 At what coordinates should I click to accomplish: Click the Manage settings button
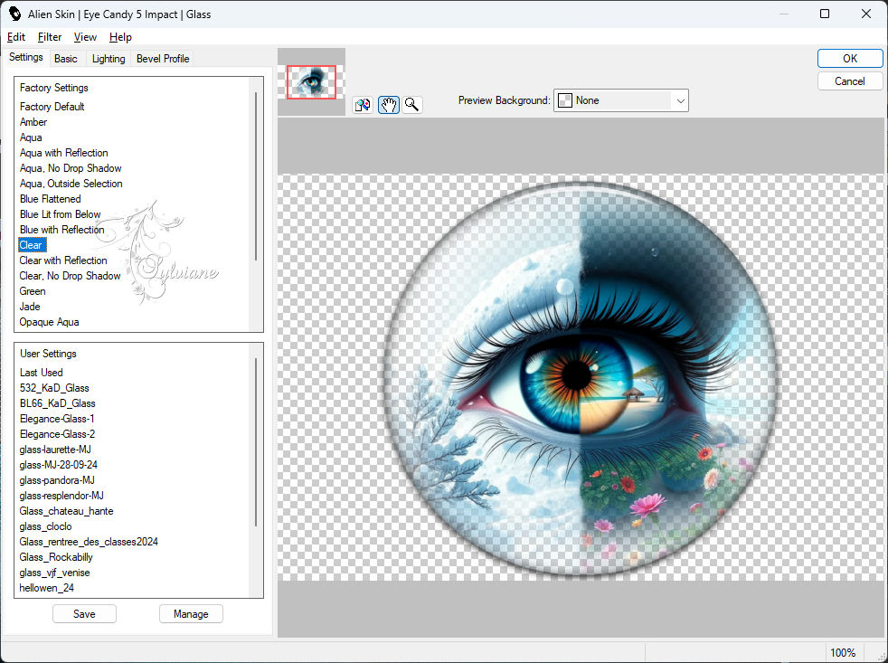[191, 613]
